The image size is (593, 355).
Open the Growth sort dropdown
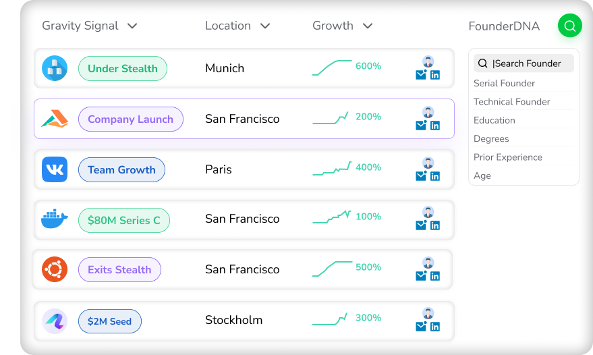(368, 26)
